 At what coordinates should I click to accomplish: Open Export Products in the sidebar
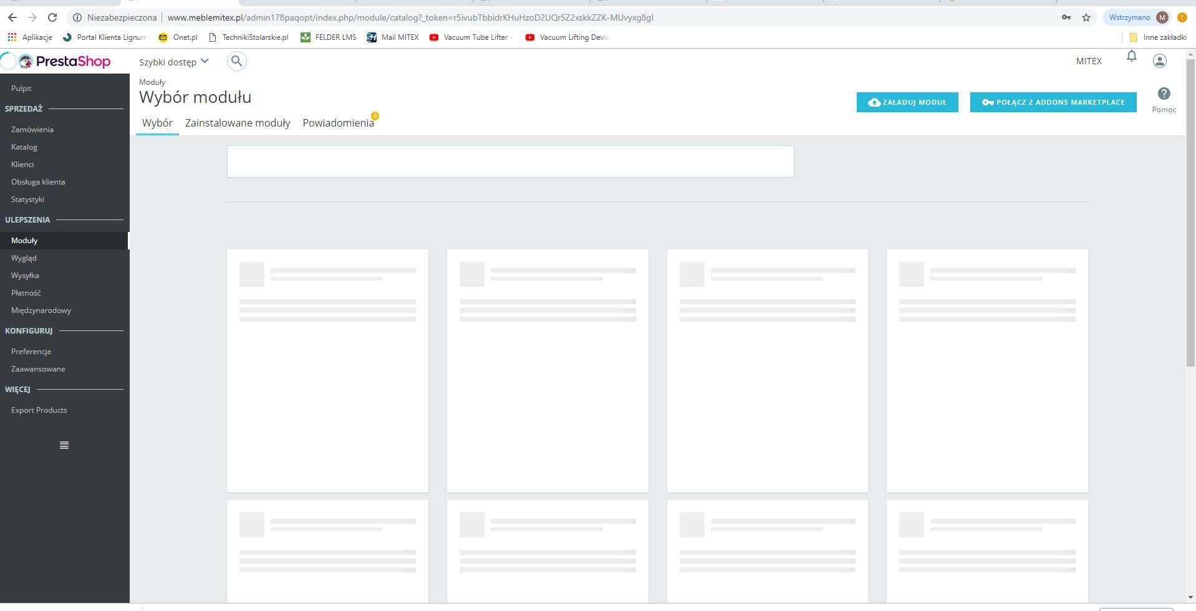click(x=39, y=410)
